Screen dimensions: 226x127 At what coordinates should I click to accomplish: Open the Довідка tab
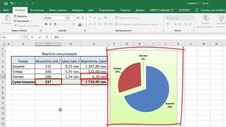(x=140, y=10)
